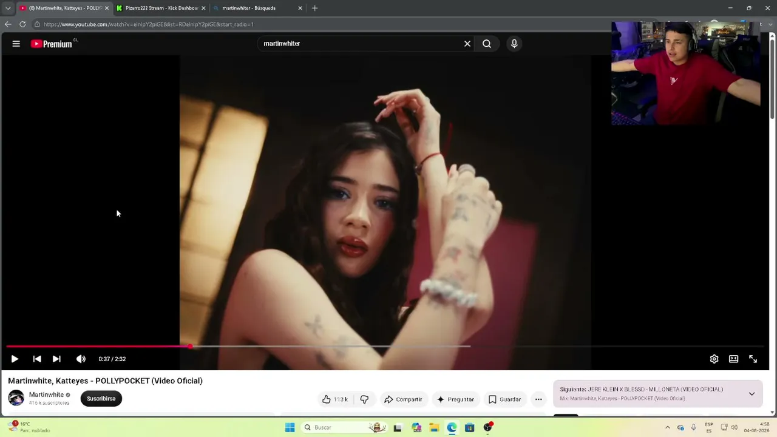Jump to the previous video
This screenshot has width=777, height=437.
click(x=37, y=359)
